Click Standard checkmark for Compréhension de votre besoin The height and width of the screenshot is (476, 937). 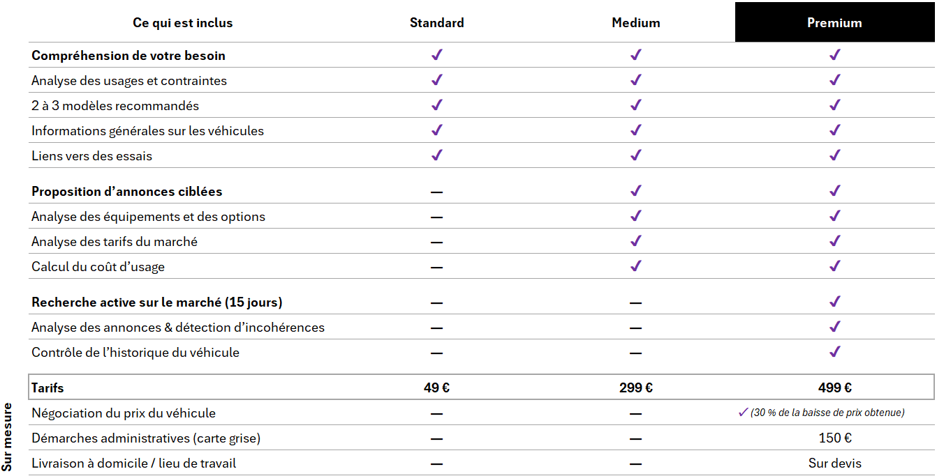coord(437,55)
